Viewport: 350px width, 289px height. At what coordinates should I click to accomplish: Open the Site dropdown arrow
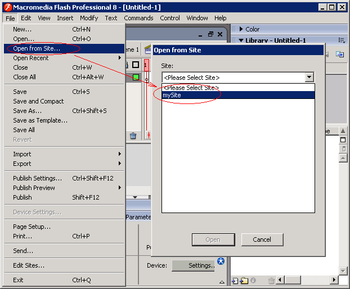point(309,78)
